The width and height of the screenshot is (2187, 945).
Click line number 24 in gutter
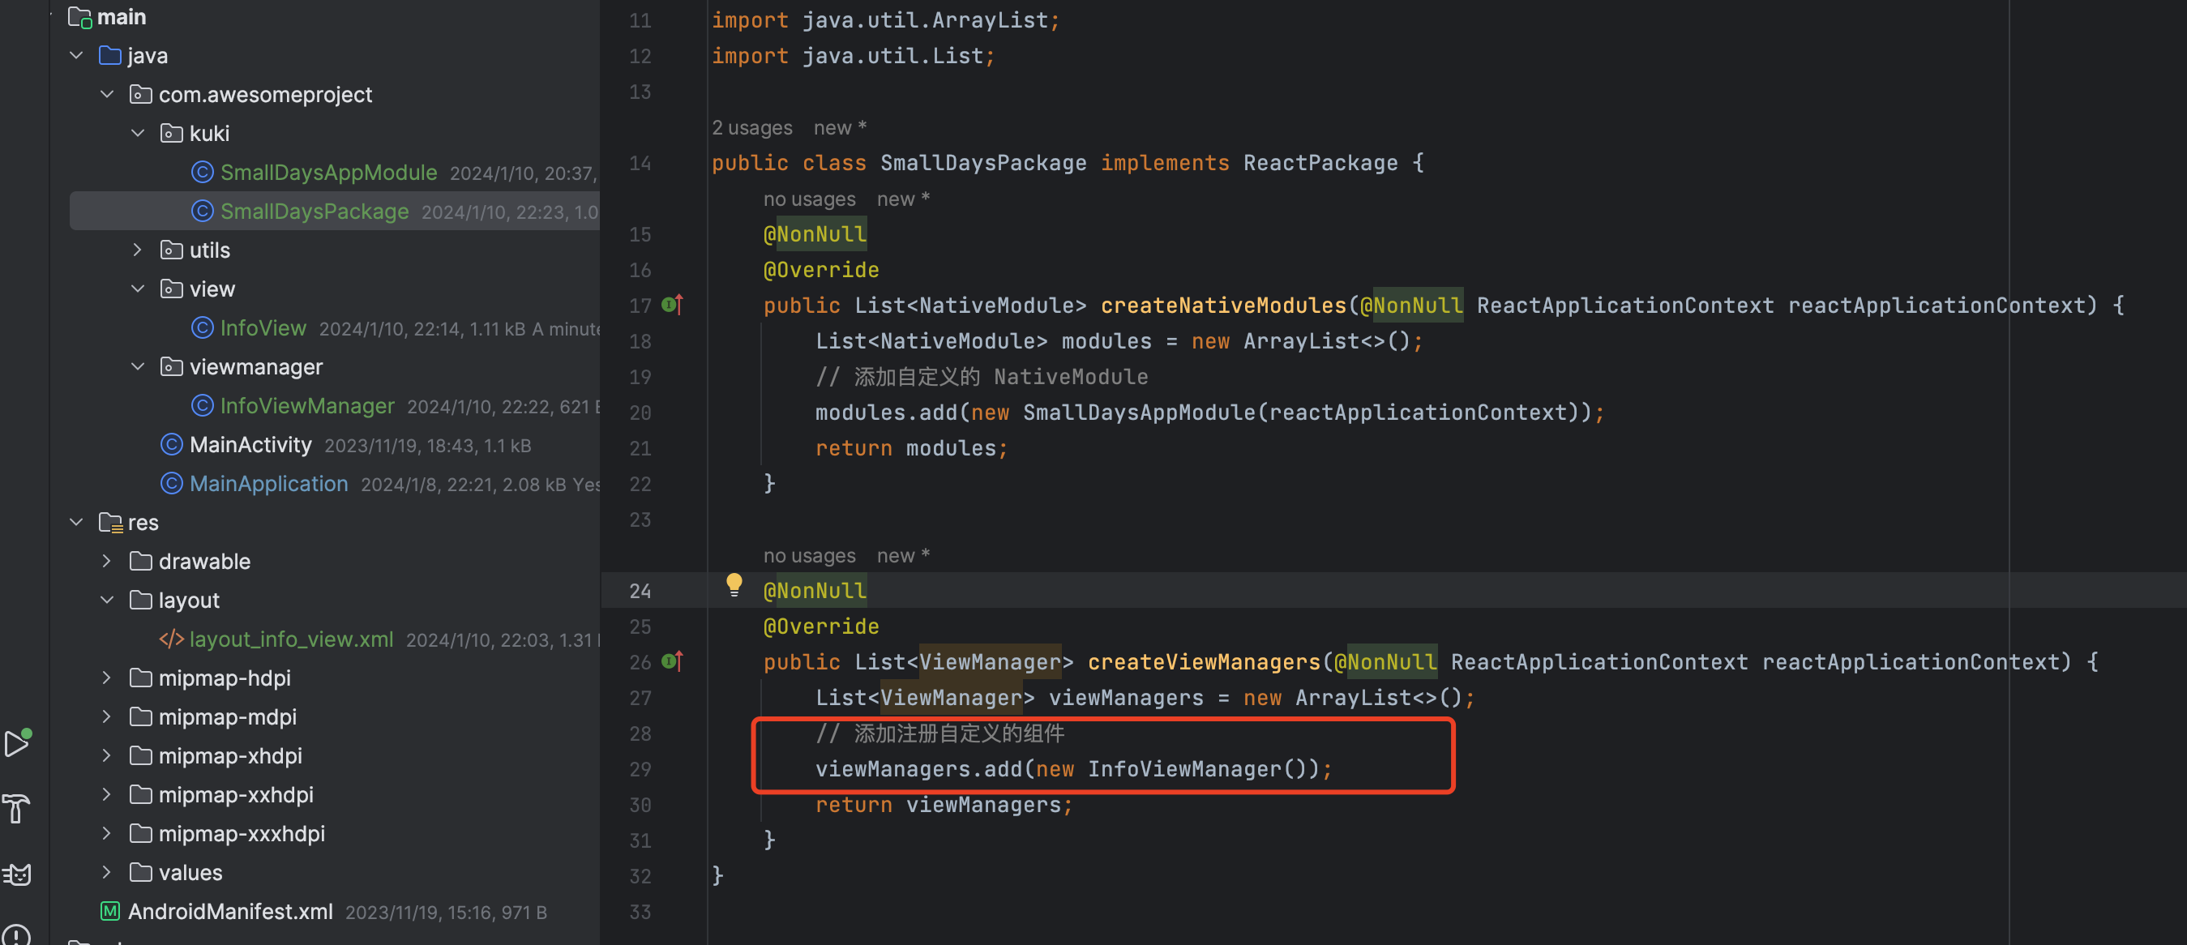click(640, 591)
